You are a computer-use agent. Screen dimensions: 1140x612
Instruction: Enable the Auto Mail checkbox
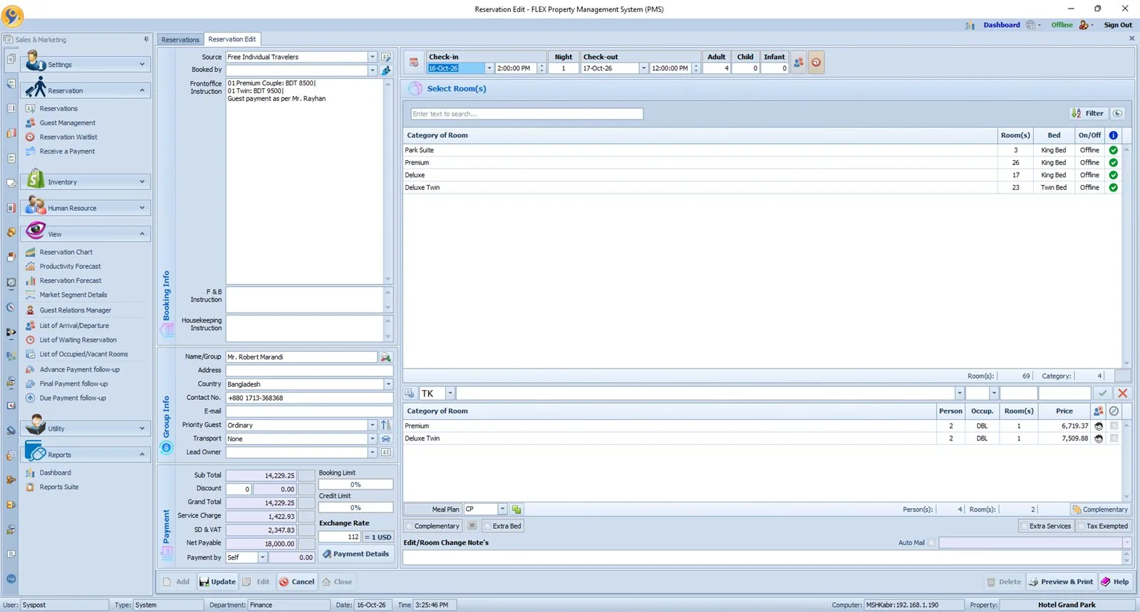(931, 543)
